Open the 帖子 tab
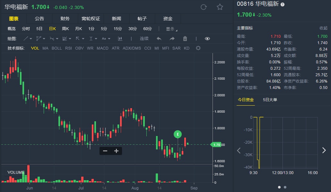This screenshot has height=192, width=331. (142, 19)
